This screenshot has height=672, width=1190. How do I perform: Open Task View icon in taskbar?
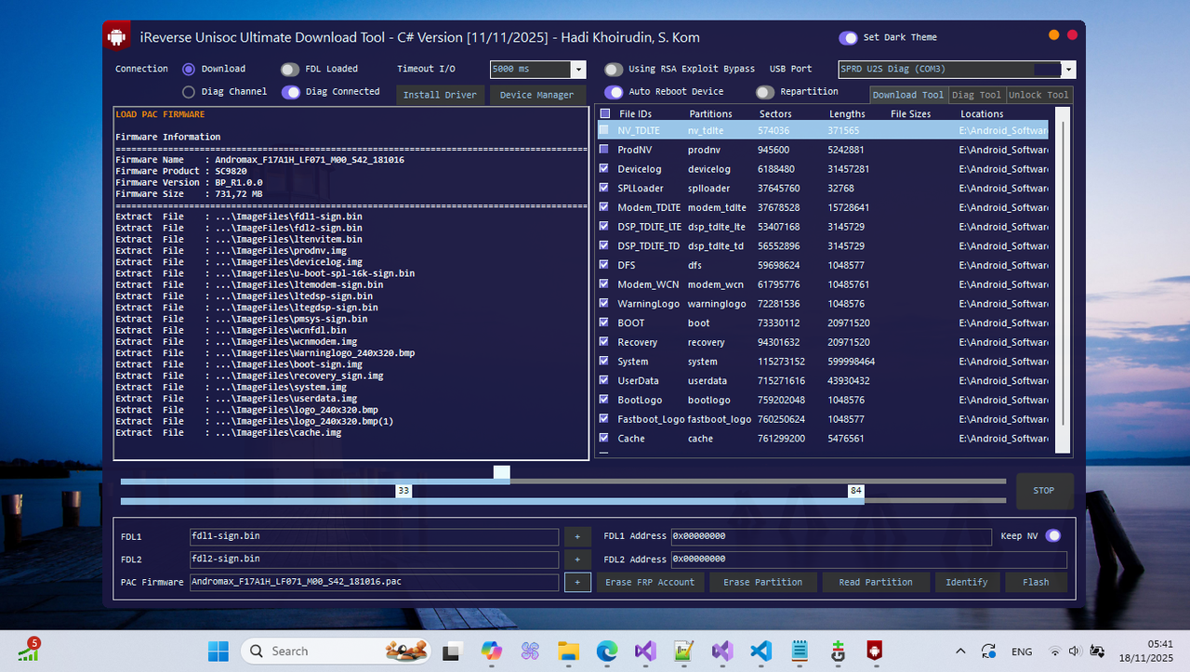click(x=453, y=651)
